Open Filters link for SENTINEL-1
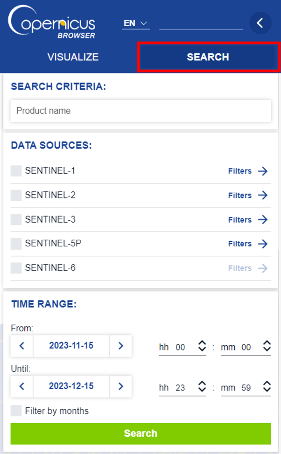 click(240, 171)
